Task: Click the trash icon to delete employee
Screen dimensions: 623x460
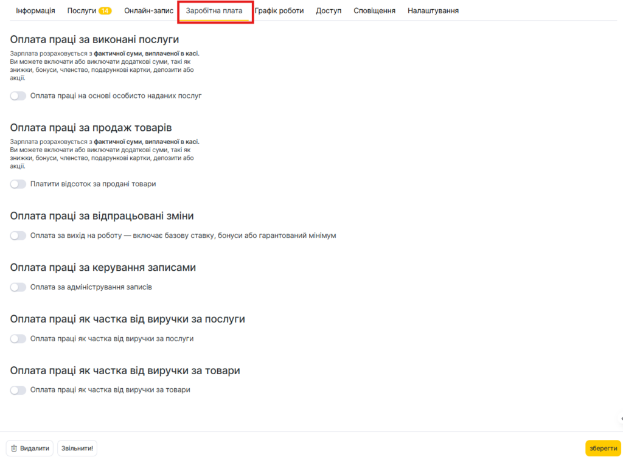Action: [x=14, y=448]
